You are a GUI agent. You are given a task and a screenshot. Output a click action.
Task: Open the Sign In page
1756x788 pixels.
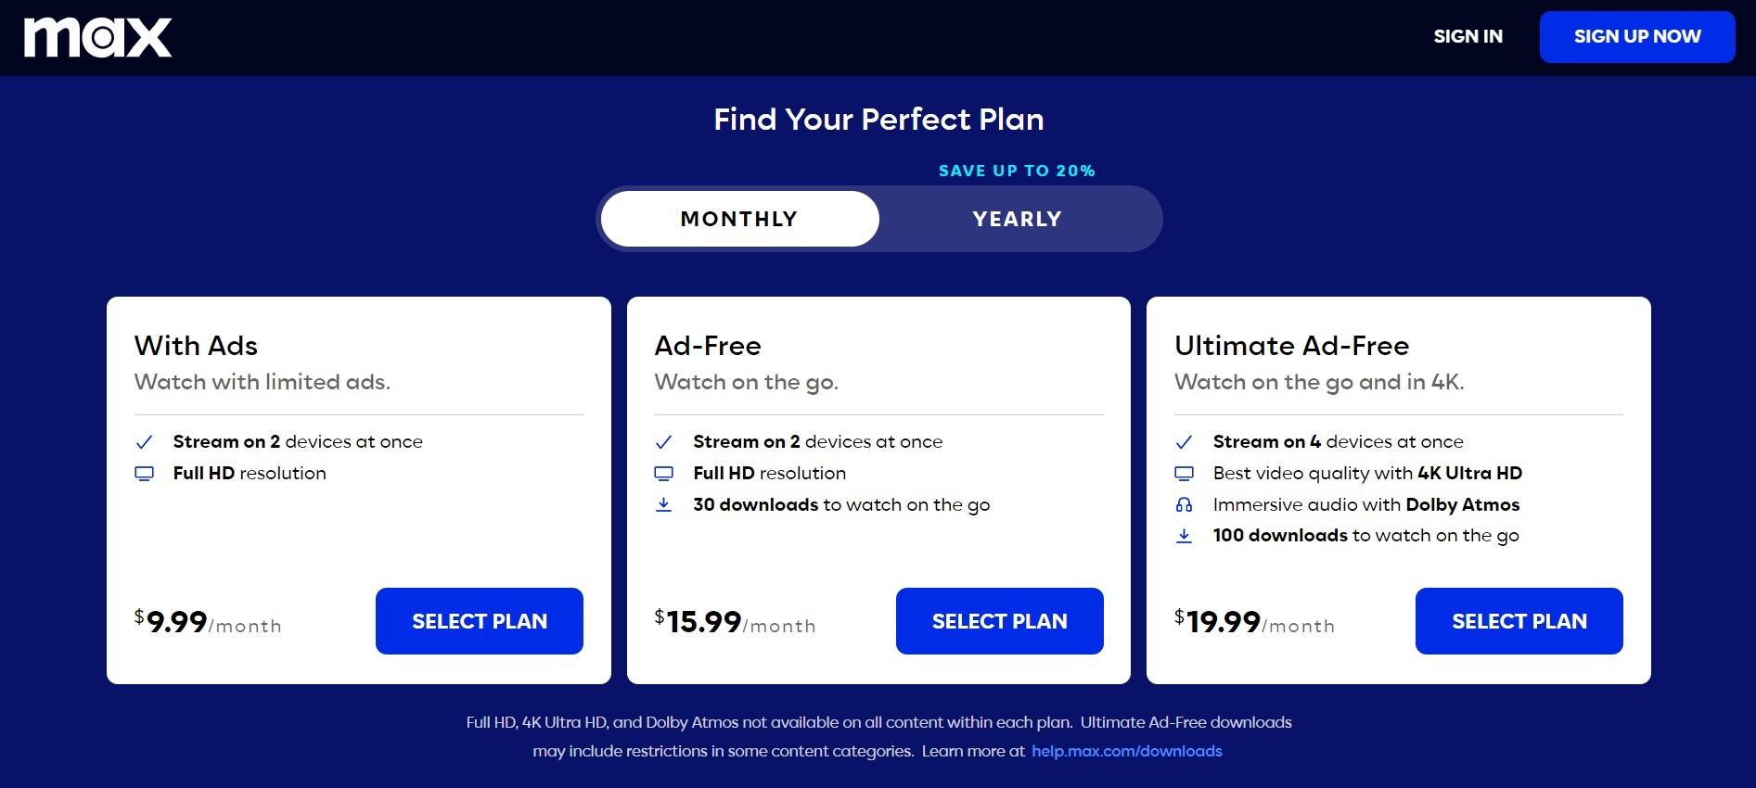(1468, 36)
